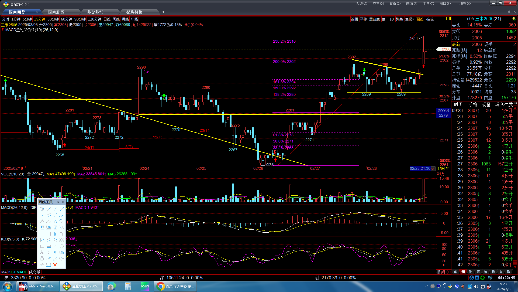Toggle the KDJ indicator tab
The image size is (518, 292).
point(12,272)
